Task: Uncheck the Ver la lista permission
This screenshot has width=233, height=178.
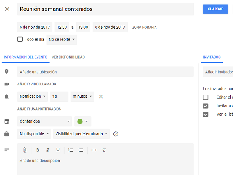Action: click(206, 114)
